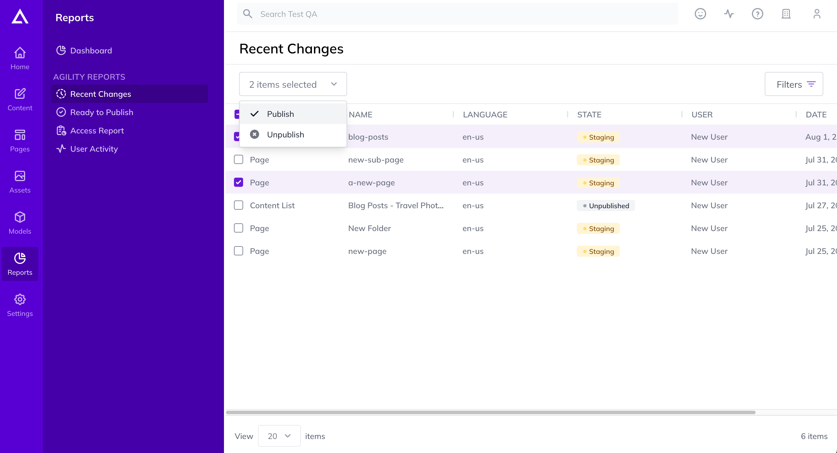Expand the 2 items selected dropdown
The image size is (837, 453).
[x=293, y=84]
